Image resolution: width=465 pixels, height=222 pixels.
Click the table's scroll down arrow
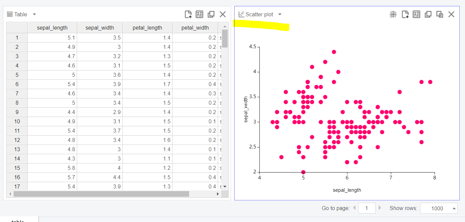pyautogui.click(x=225, y=186)
